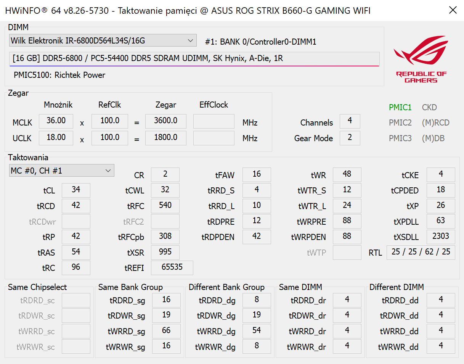Click the DDR5-6800 module description field
Screen dimensions: 464x364
(x=194, y=59)
